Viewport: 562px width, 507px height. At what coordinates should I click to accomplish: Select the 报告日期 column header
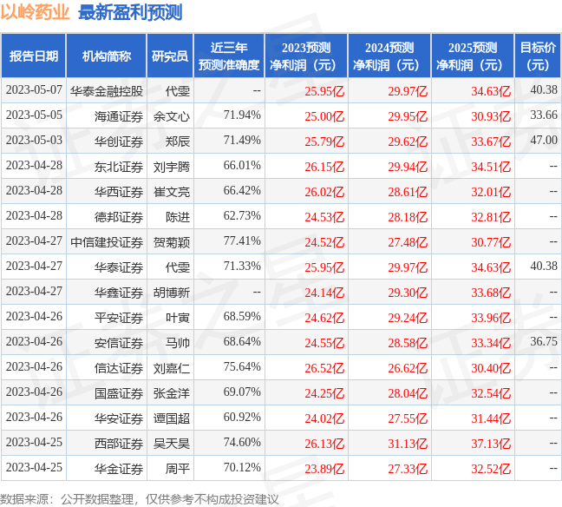(x=34, y=56)
